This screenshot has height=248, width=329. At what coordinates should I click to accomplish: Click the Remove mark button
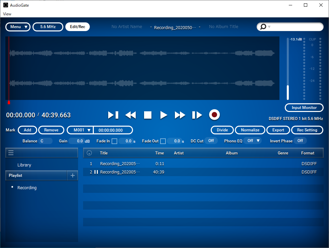point(51,130)
